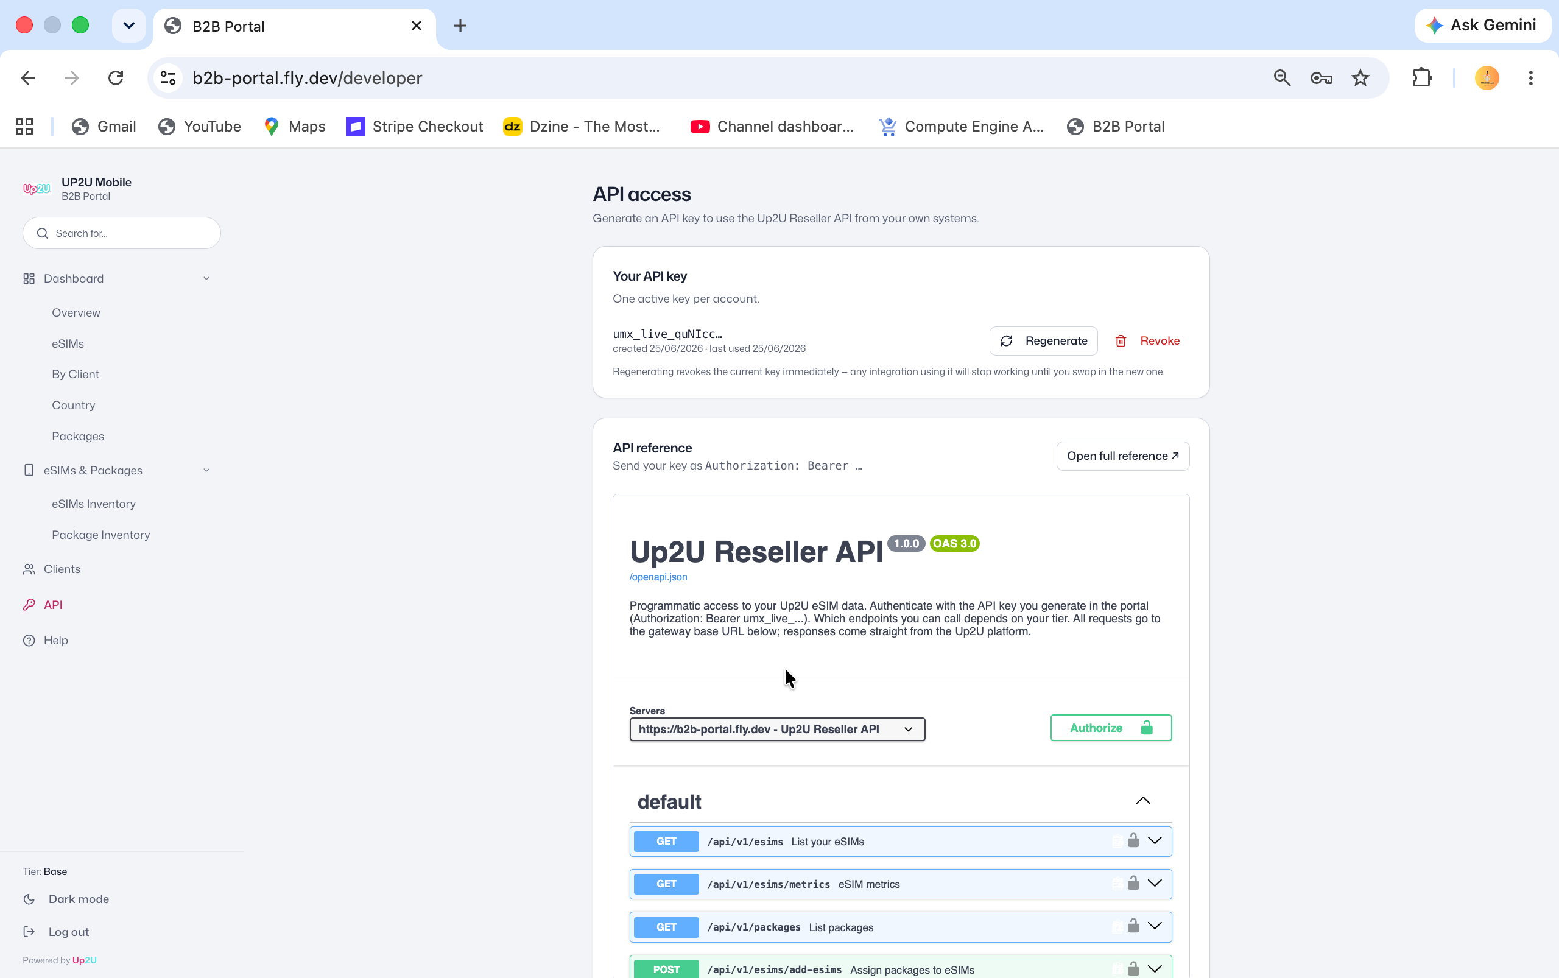Open the Chrome profile avatar
The width and height of the screenshot is (1559, 978).
point(1487,79)
